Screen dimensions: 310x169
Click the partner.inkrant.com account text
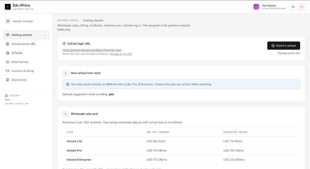17,104
